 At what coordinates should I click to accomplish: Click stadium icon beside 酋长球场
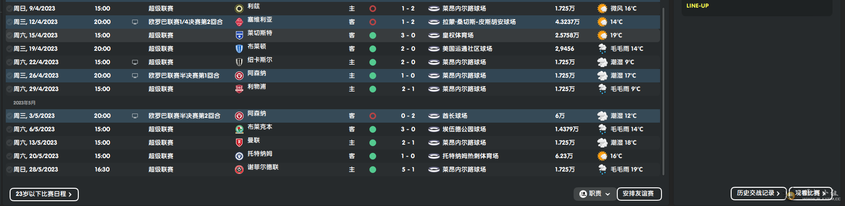[434, 116]
